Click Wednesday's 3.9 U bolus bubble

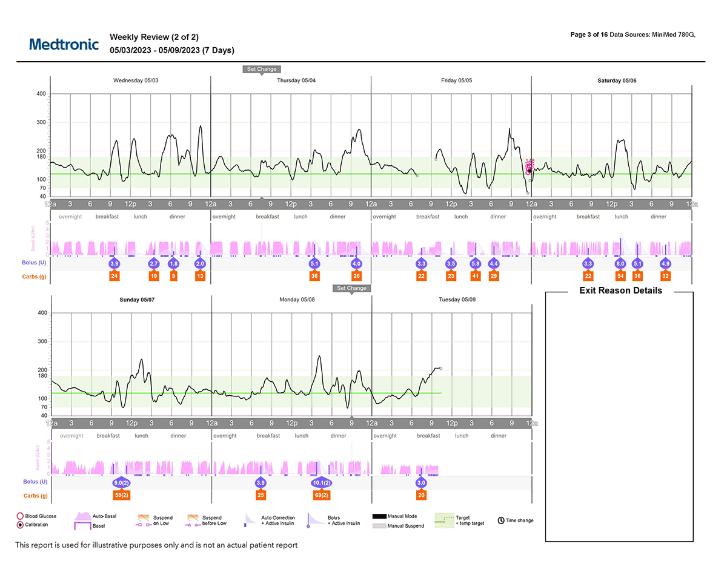(x=114, y=264)
